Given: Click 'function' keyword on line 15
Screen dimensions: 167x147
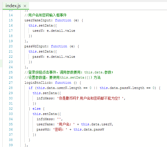Looking at the screenshot, I should [x=63, y=20].
